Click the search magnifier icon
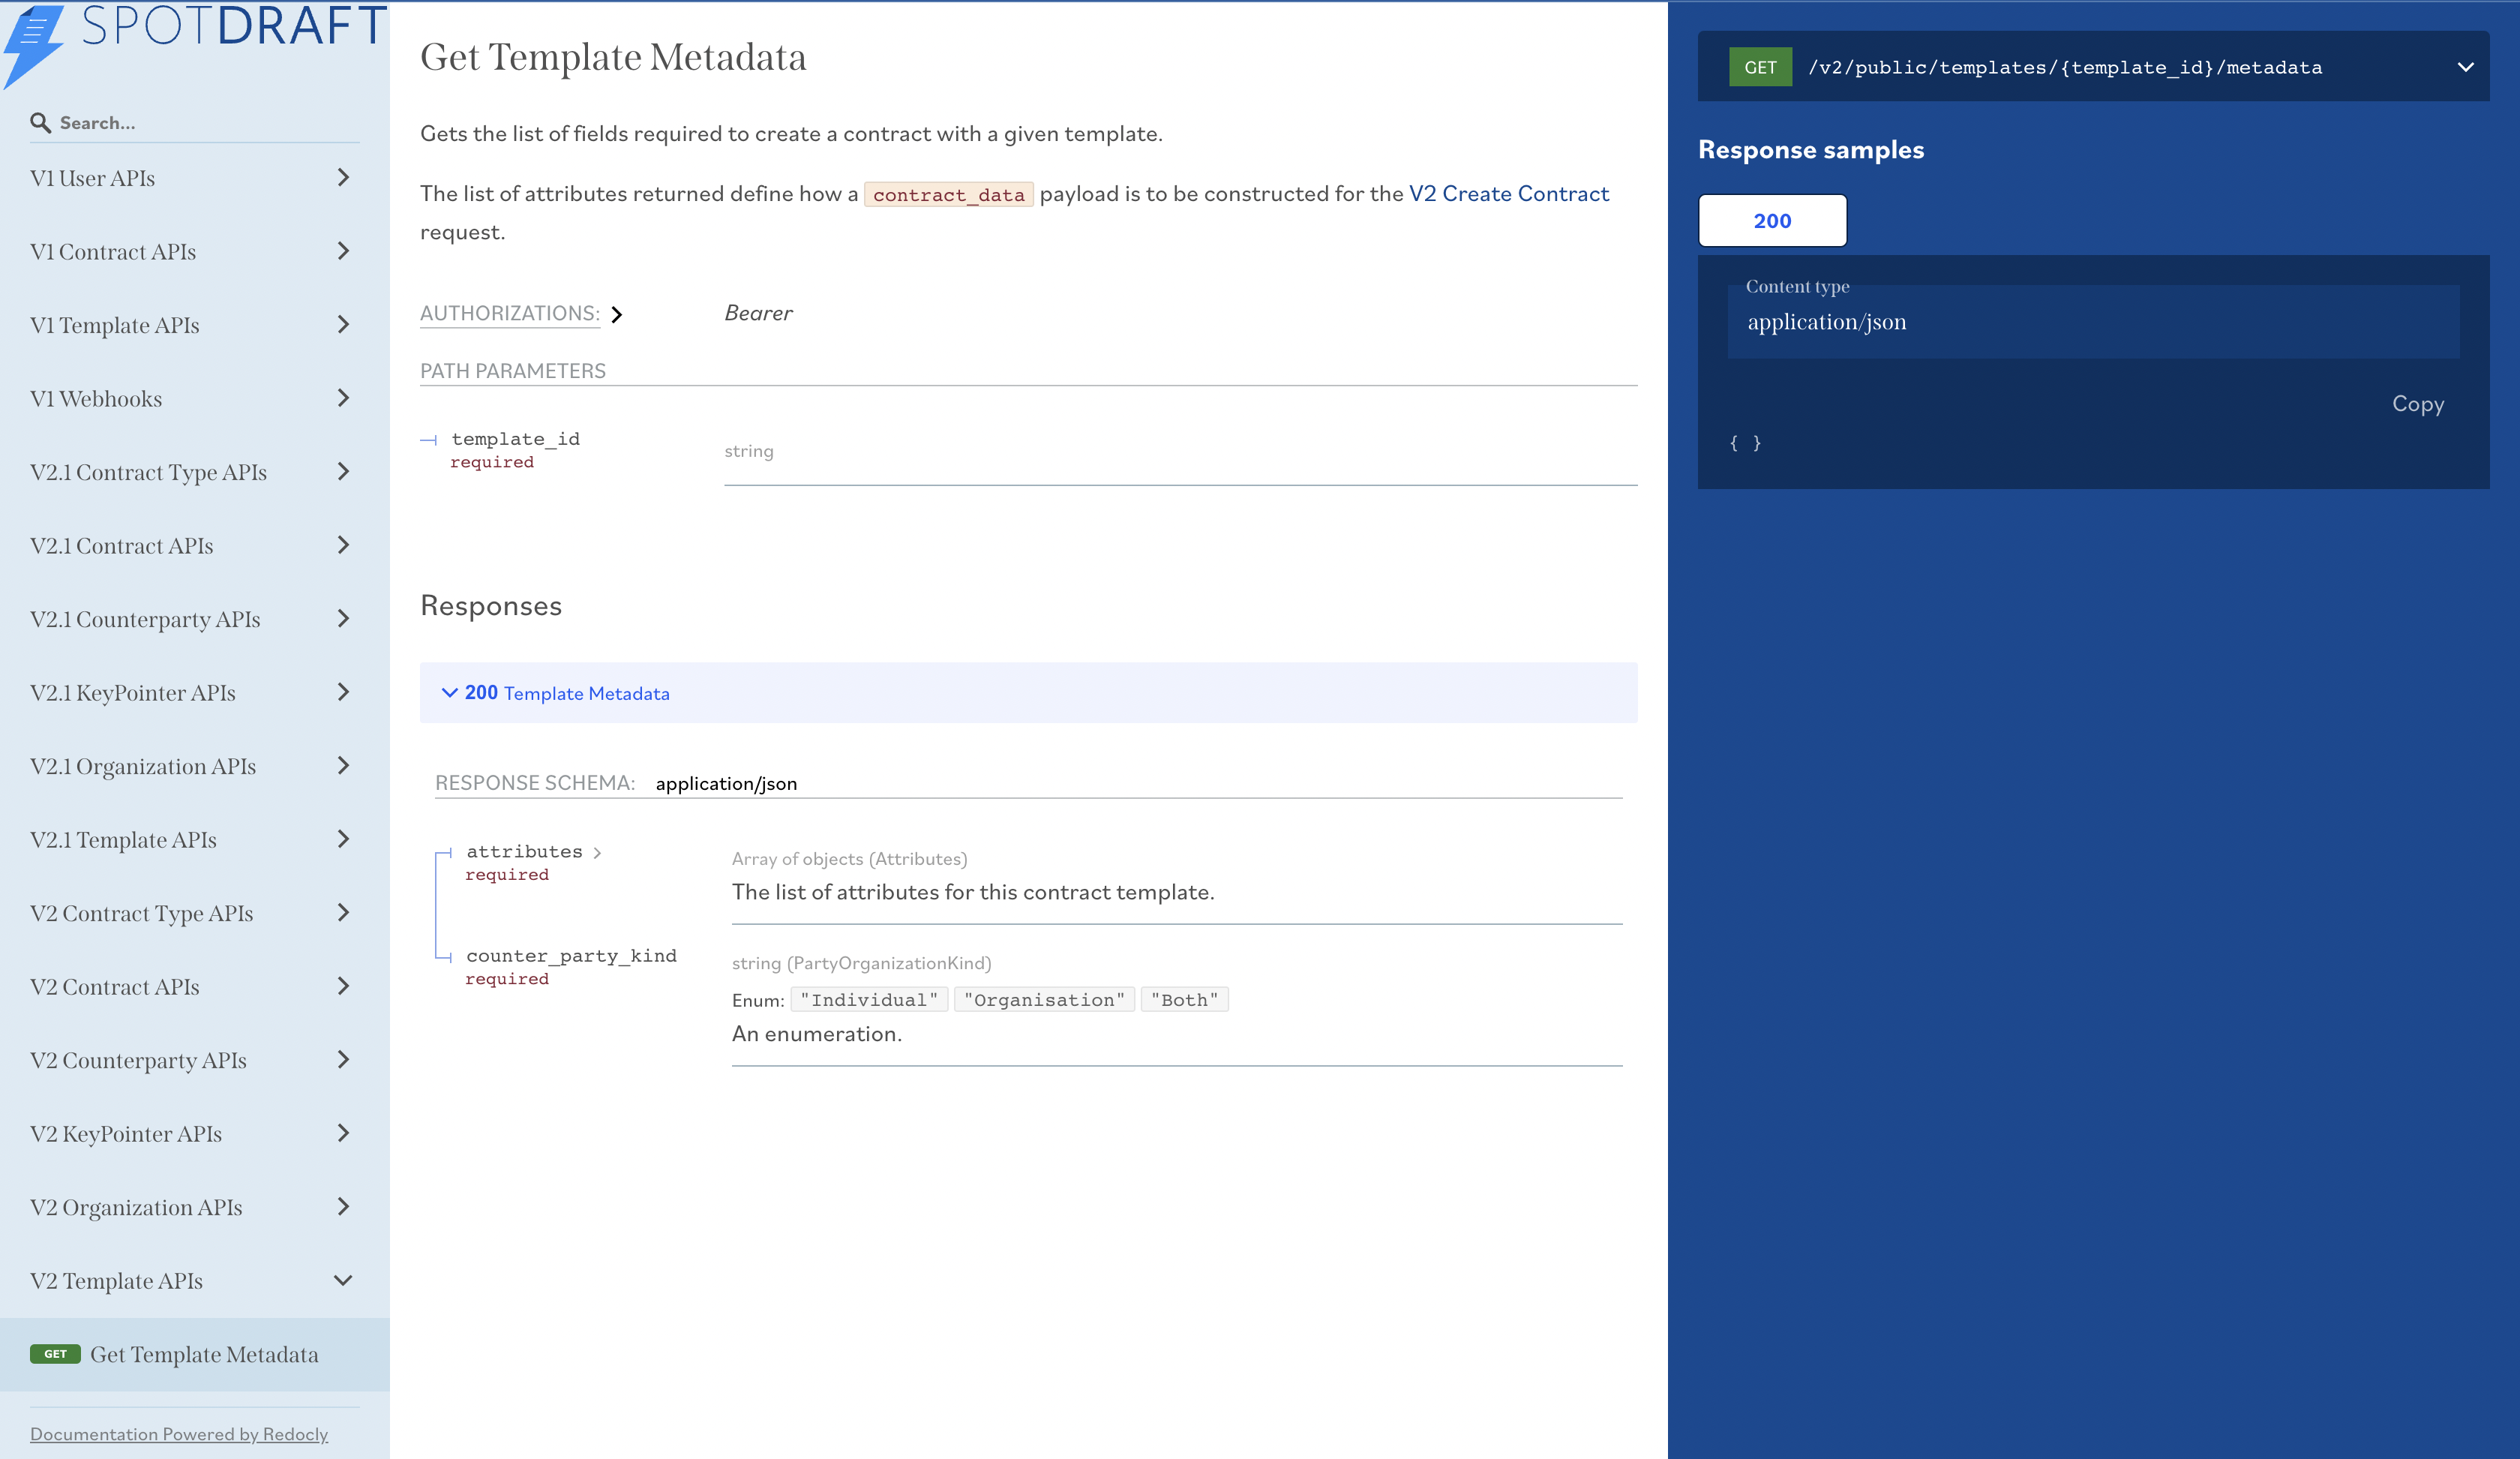This screenshot has height=1459, width=2520. pyautogui.click(x=40, y=122)
